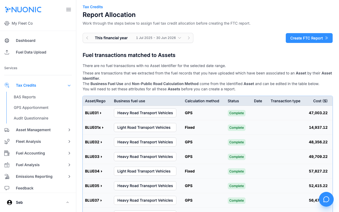Open Audit Questionnaire submenu item
Image resolution: width=339 pixels, height=212 pixels.
click(31, 118)
